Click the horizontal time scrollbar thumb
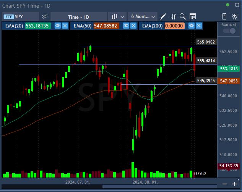The image size is (242, 192). pos(160,187)
